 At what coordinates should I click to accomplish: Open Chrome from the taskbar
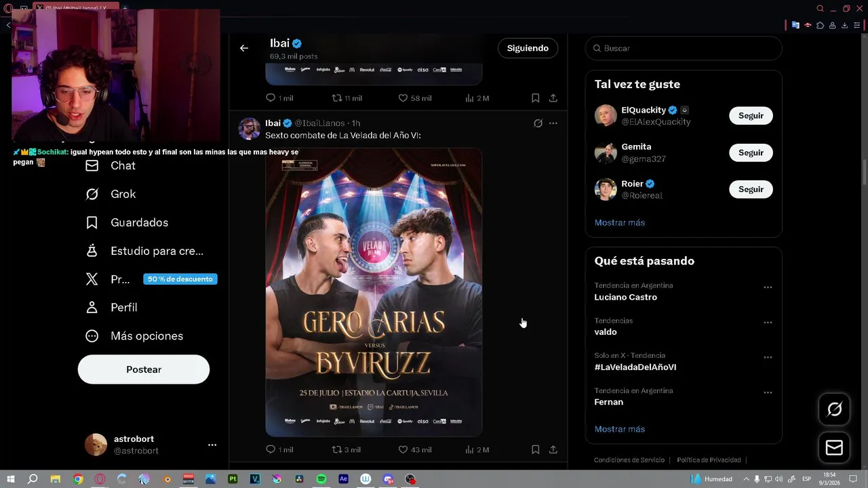click(x=78, y=479)
